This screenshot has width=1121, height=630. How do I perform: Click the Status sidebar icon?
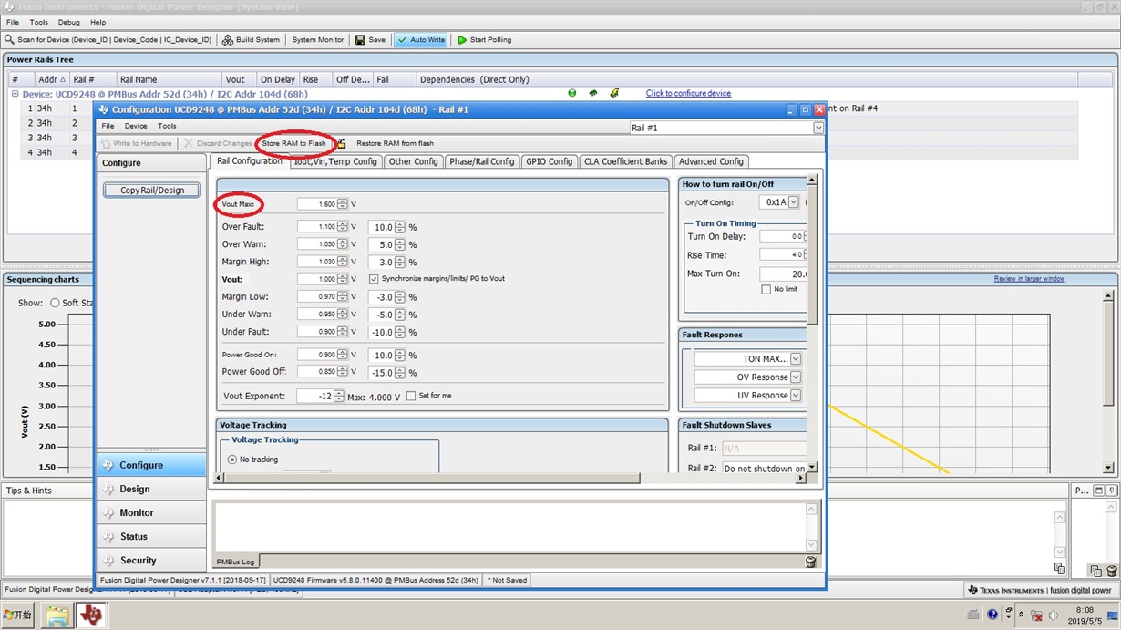pos(108,536)
